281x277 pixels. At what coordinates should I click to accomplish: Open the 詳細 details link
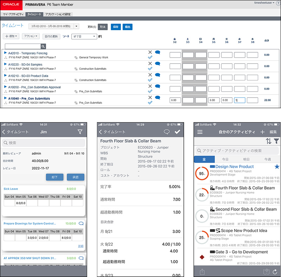(81, 246)
